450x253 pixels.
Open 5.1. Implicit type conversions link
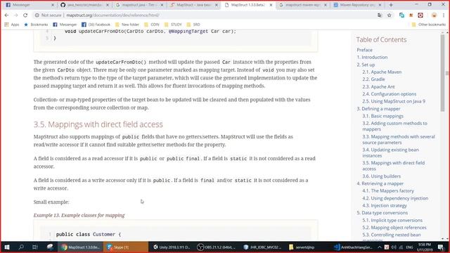[392, 220]
